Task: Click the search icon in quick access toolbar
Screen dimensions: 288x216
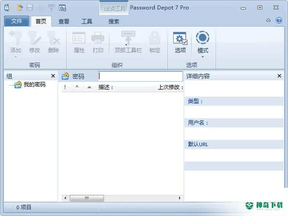Action: pyautogui.click(x=62, y=8)
